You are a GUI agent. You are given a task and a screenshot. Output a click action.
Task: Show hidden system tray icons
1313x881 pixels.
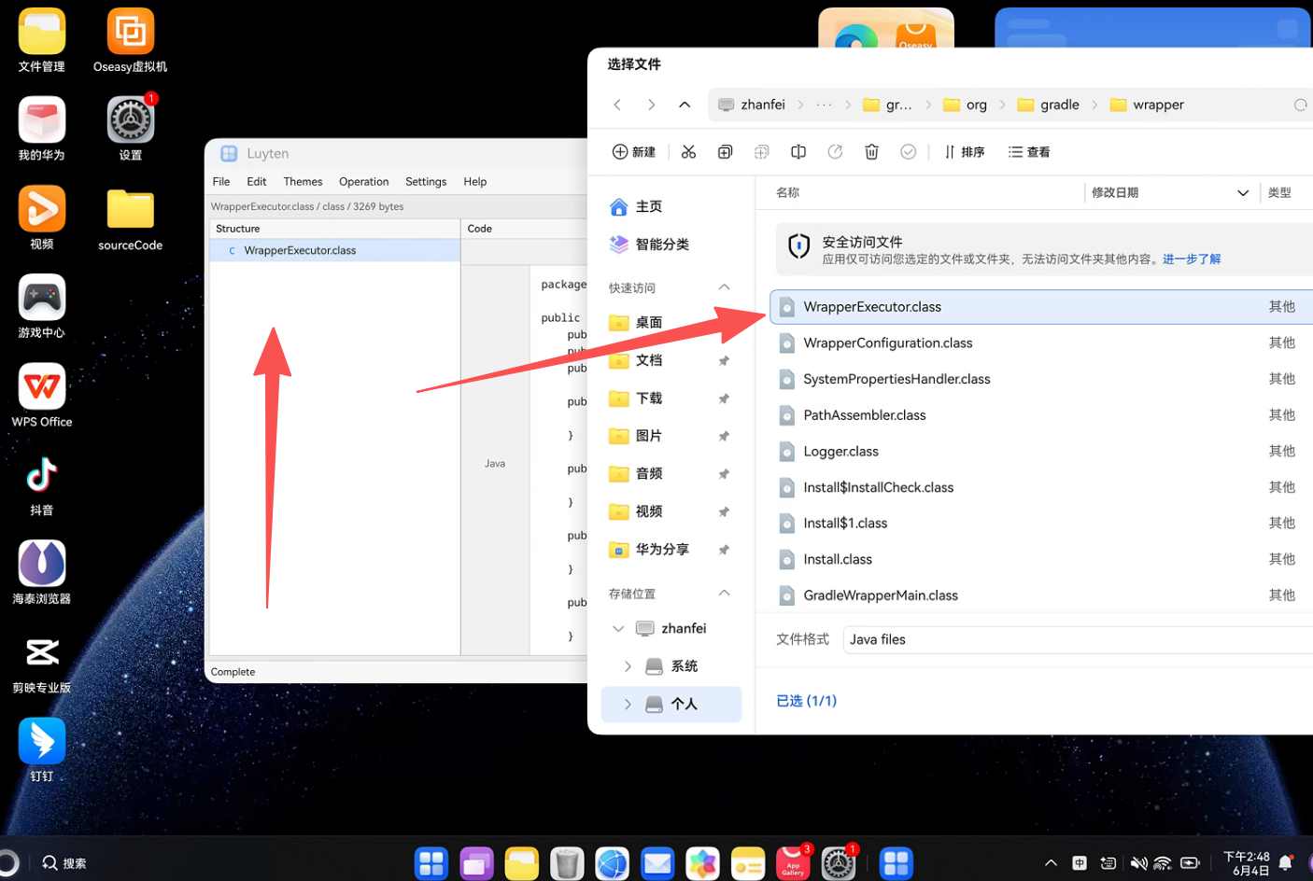pyautogui.click(x=1051, y=863)
